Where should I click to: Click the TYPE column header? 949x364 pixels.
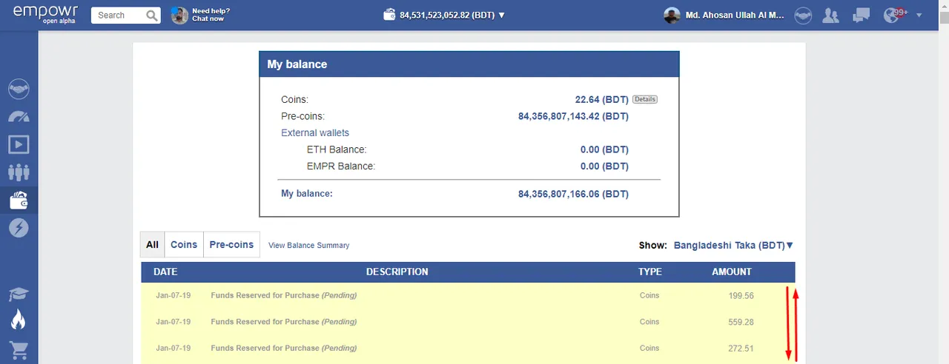point(650,272)
